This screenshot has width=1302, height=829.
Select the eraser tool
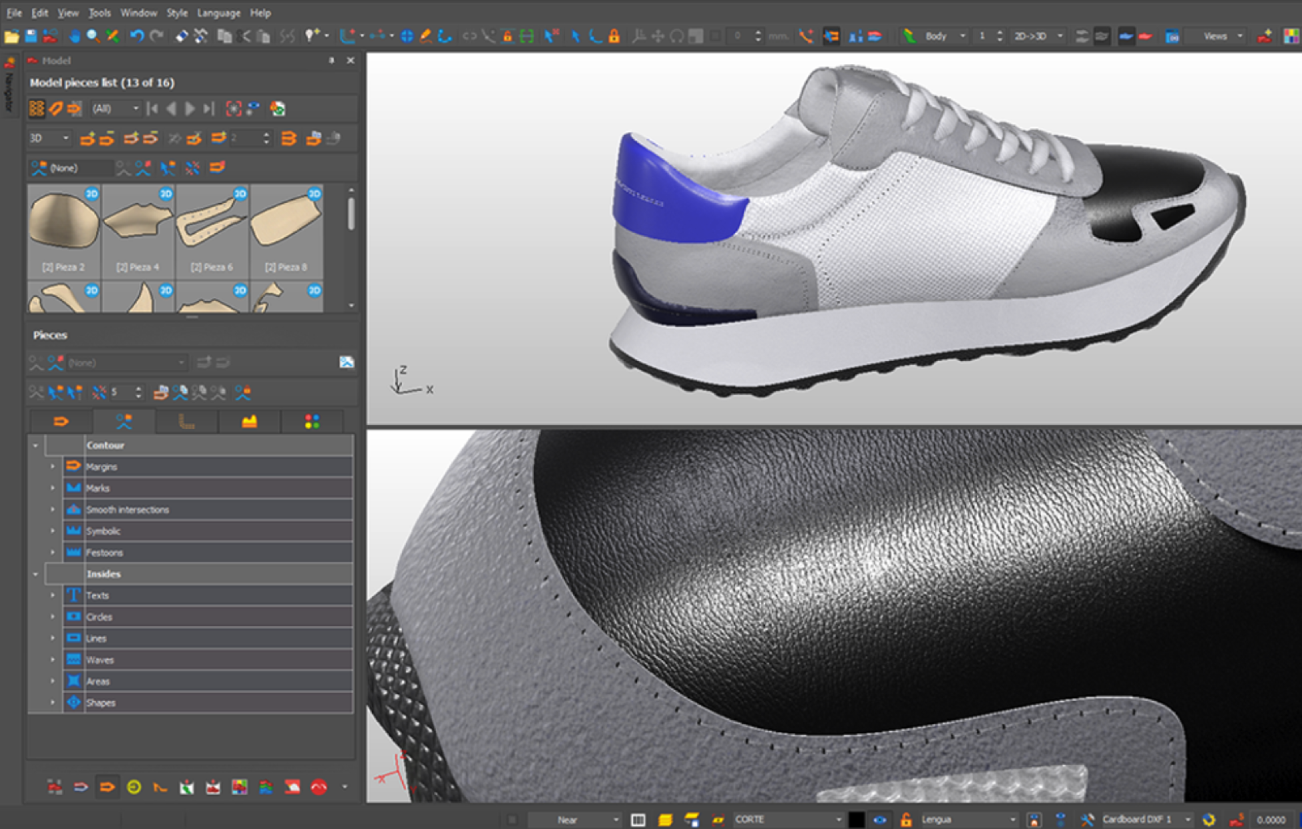[182, 36]
